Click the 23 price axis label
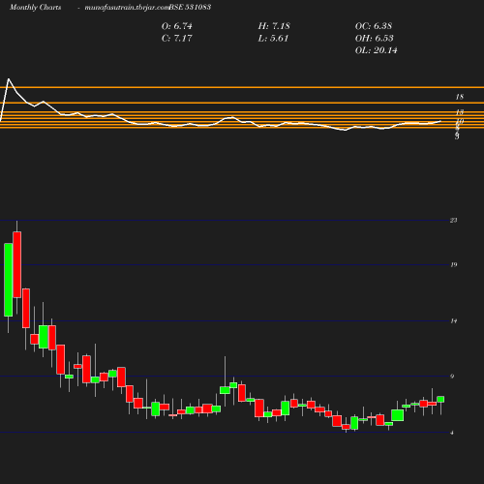 coord(453,220)
